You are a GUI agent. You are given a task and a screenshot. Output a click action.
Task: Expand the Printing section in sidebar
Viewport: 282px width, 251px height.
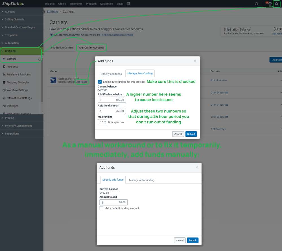click(10, 118)
